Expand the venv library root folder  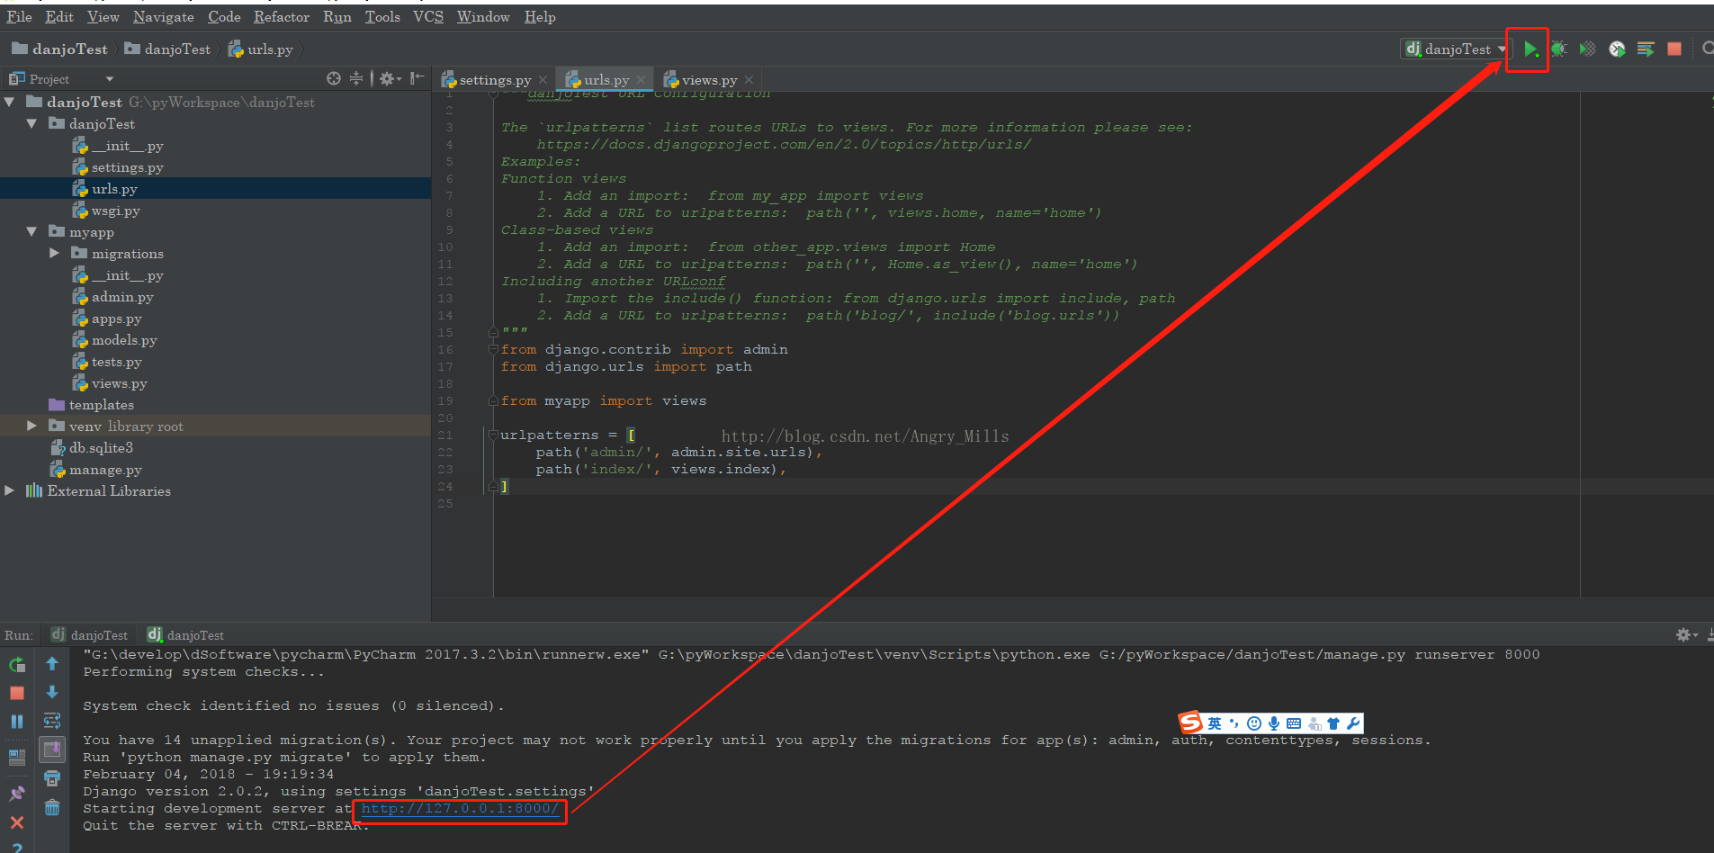(31, 426)
